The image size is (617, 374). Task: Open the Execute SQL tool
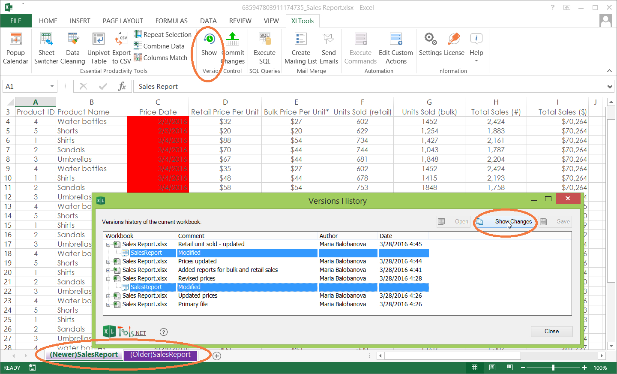[x=264, y=47]
